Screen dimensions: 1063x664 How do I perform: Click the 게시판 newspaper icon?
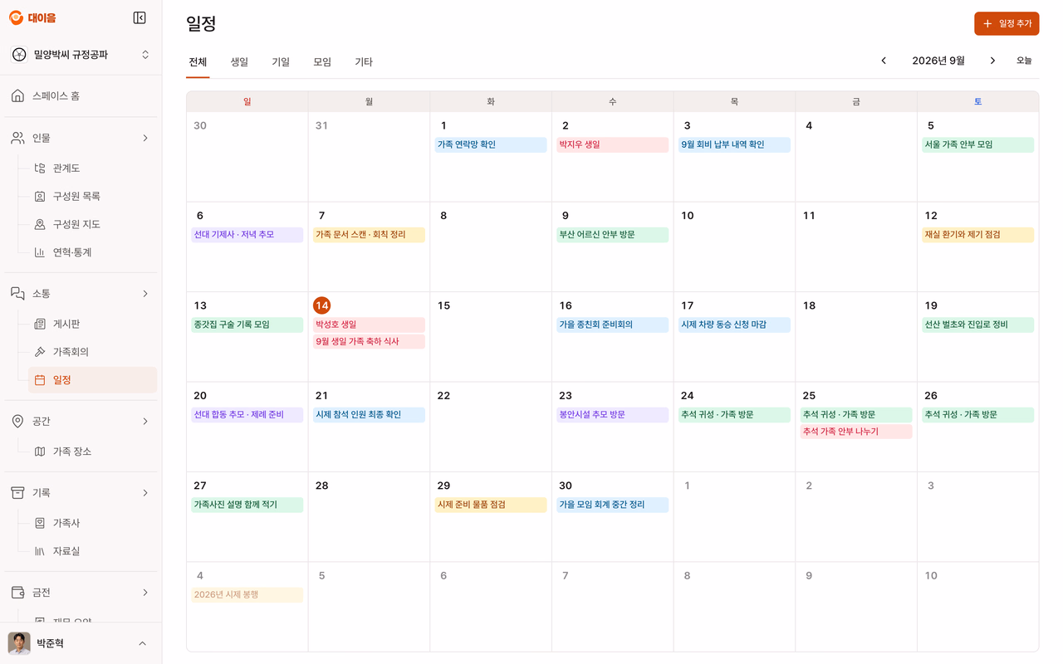(x=40, y=325)
